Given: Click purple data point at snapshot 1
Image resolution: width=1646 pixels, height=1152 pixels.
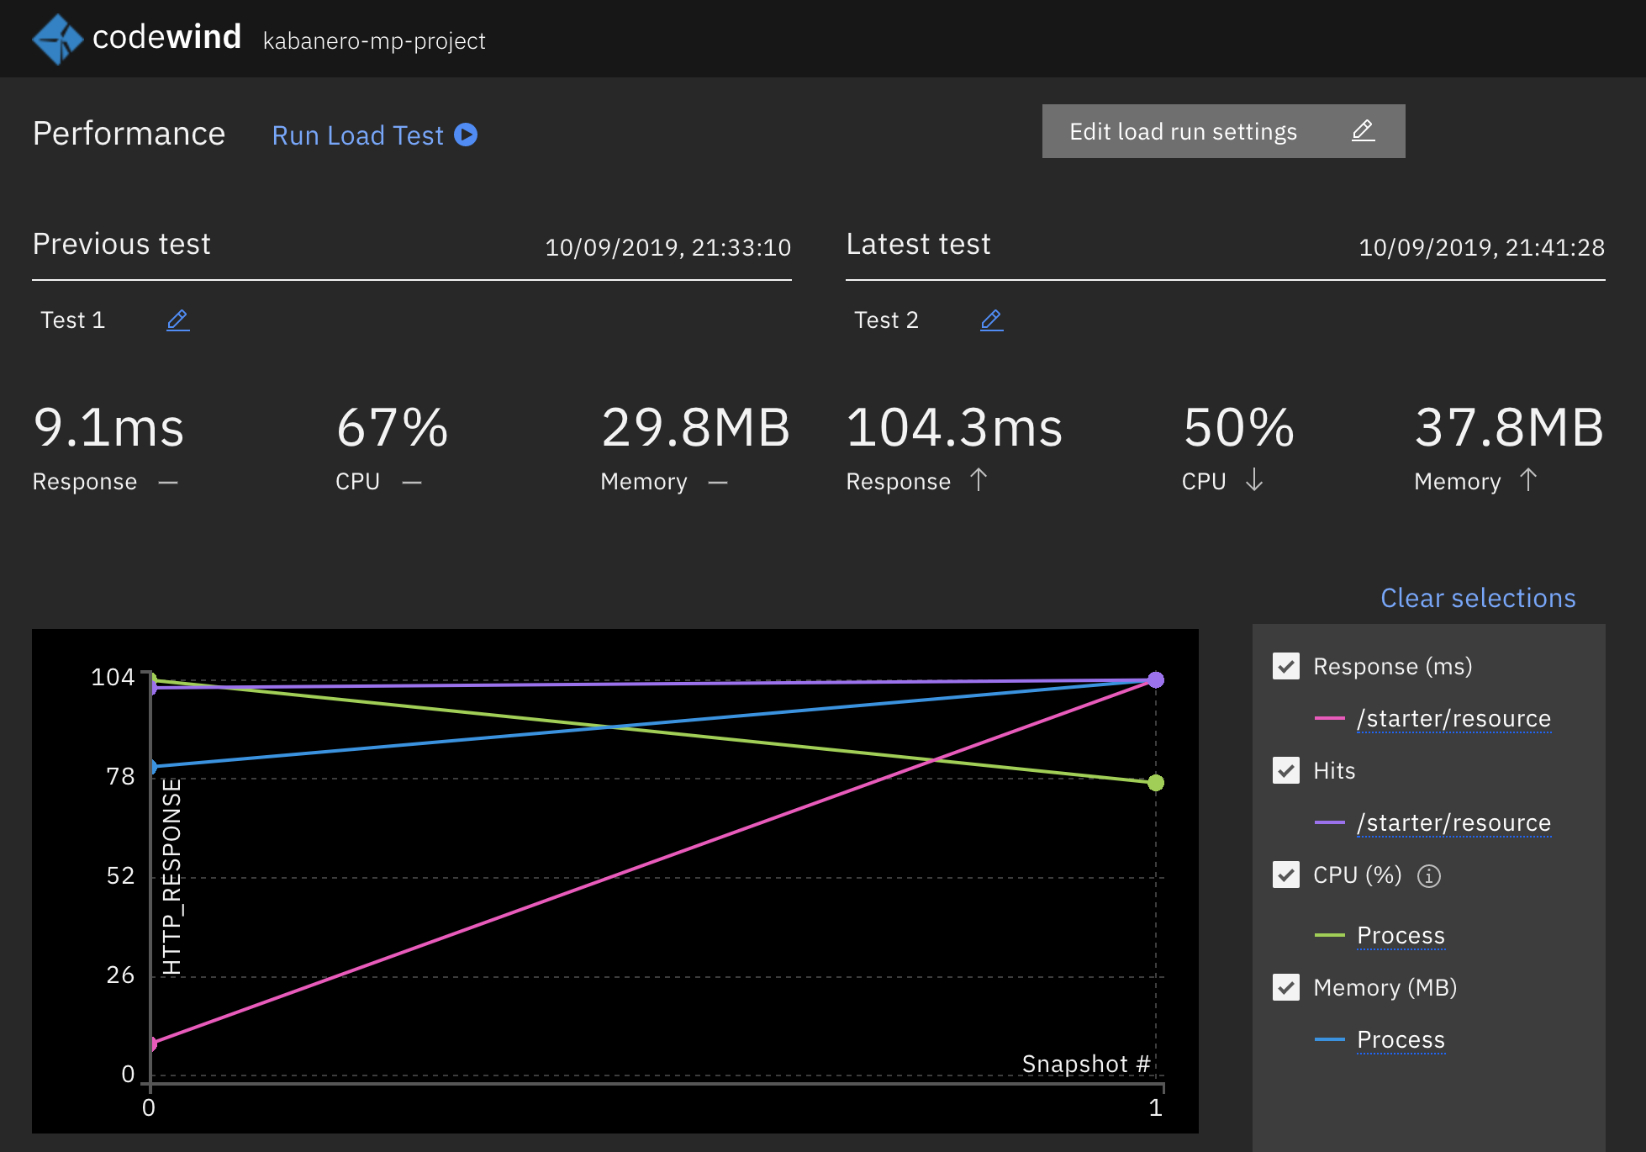Looking at the screenshot, I should tap(1156, 679).
